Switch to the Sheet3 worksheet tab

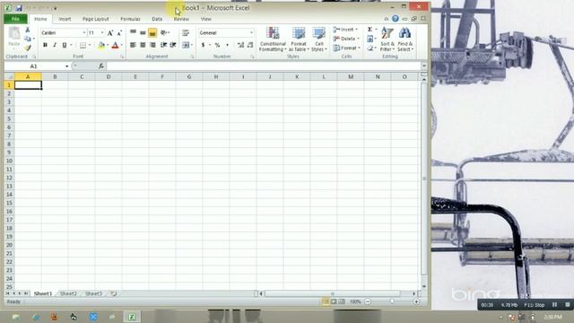pyautogui.click(x=93, y=293)
